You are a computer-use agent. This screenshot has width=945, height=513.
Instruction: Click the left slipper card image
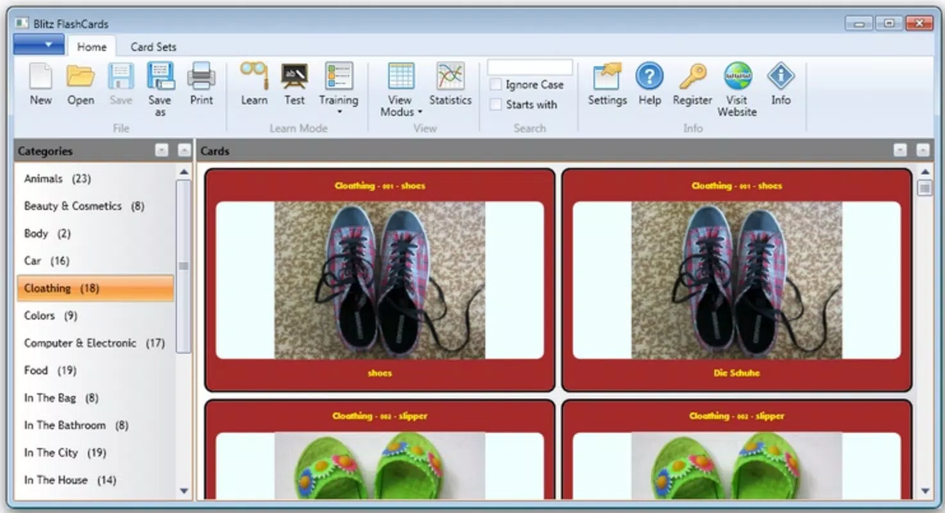coord(380,465)
